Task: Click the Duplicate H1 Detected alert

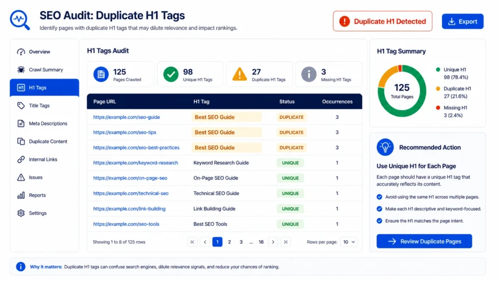Action: (x=383, y=21)
